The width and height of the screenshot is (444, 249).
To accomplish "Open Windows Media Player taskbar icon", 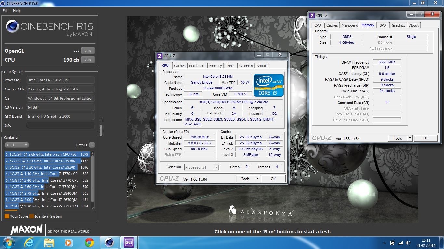I will click(x=68, y=243).
